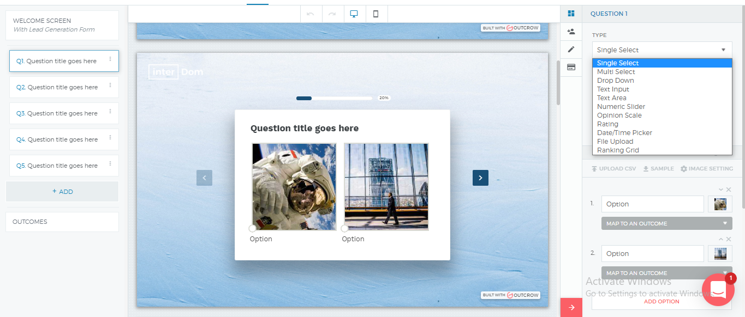
Task: Delete option 2 with X icon
Action: coord(729,239)
